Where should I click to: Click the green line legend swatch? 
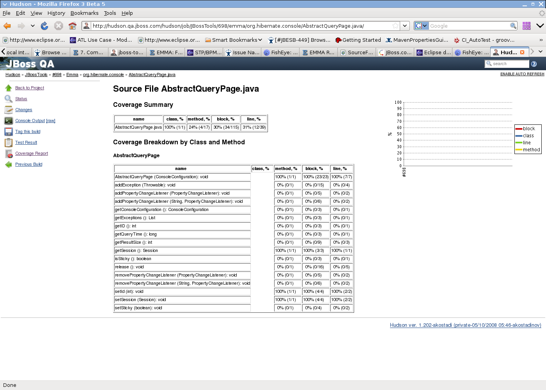(x=519, y=143)
